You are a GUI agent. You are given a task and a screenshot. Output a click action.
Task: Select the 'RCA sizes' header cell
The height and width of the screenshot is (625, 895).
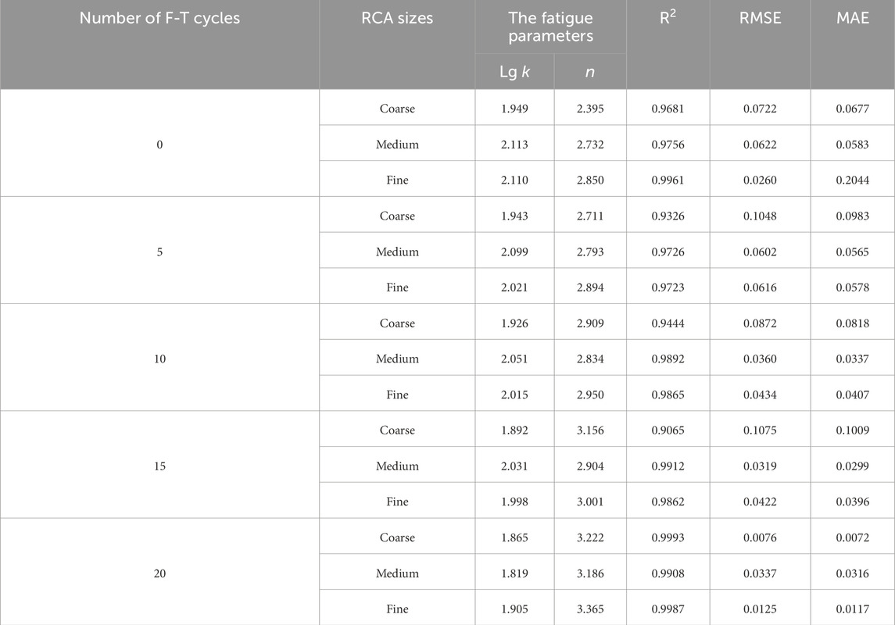point(397,45)
